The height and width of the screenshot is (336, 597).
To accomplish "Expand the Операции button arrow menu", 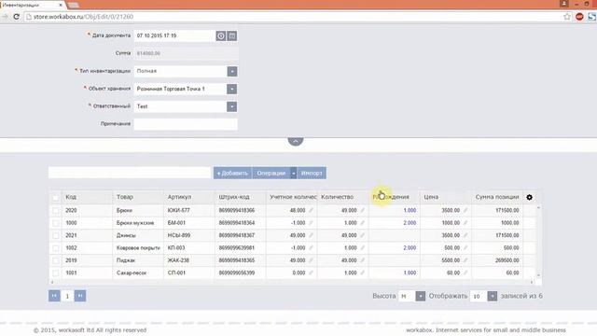I will [x=293, y=173].
